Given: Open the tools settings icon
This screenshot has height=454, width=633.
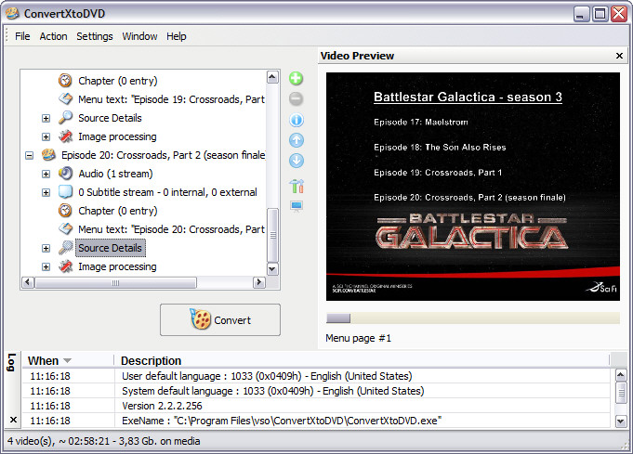Looking at the screenshot, I should tap(297, 186).
